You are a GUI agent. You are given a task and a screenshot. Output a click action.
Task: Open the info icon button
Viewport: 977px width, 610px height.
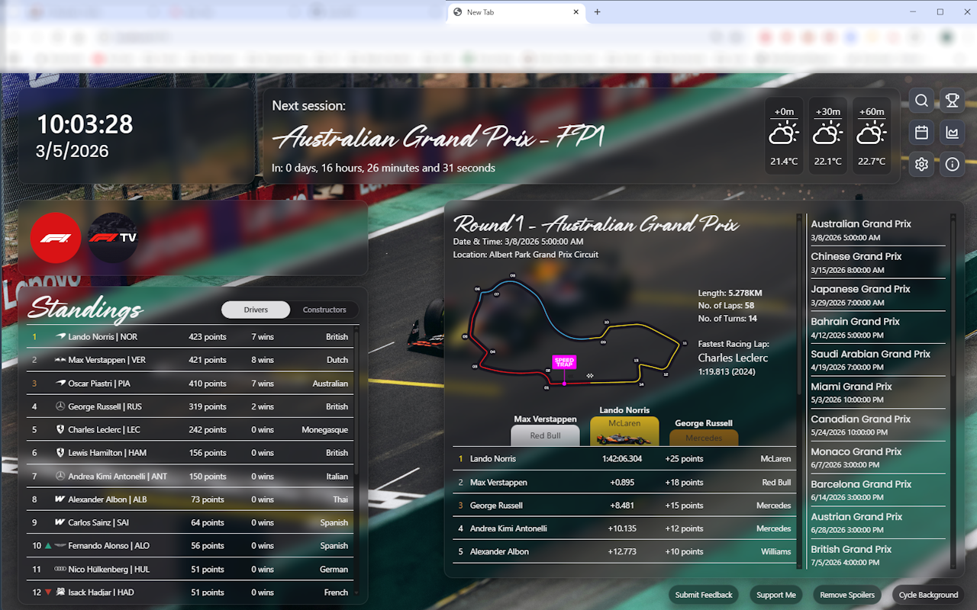click(x=952, y=164)
